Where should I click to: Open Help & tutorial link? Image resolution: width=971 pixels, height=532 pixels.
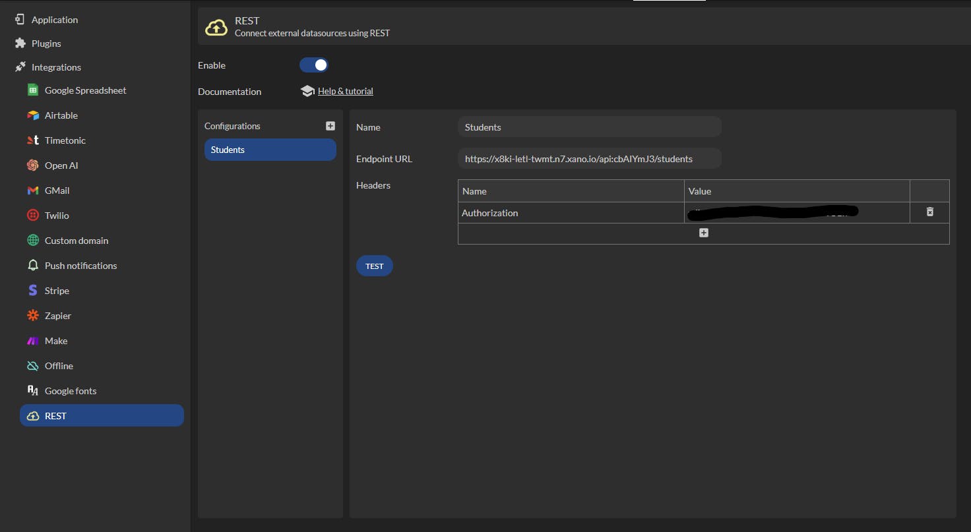(x=346, y=92)
